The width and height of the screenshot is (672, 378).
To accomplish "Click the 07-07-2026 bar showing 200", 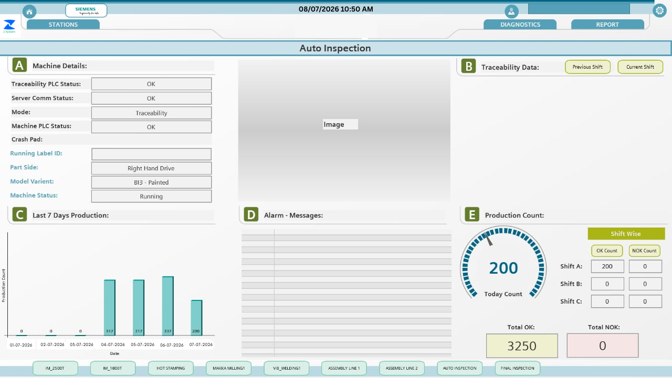I will tap(196, 318).
